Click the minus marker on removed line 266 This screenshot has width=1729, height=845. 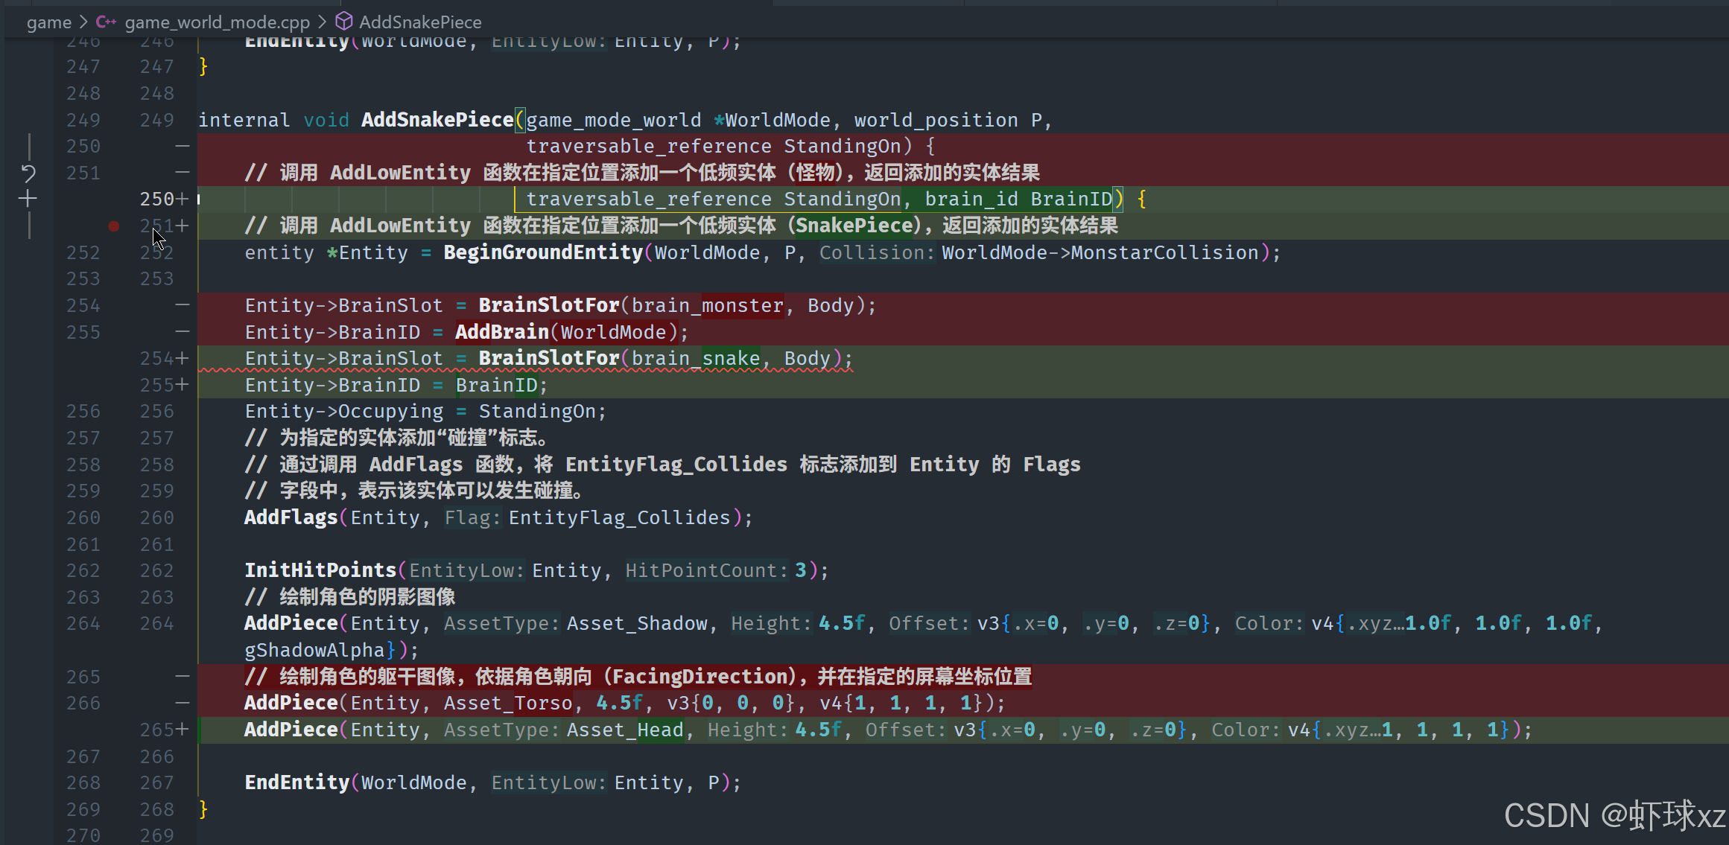(183, 703)
